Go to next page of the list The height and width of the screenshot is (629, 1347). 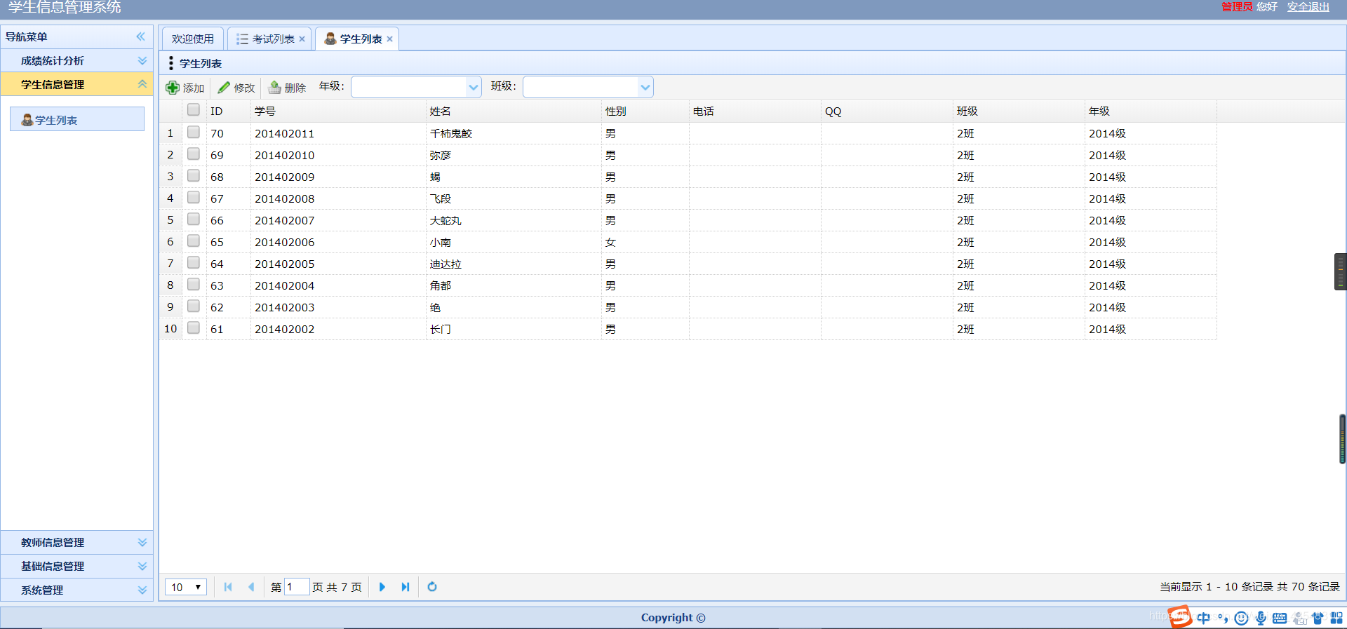[382, 587]
